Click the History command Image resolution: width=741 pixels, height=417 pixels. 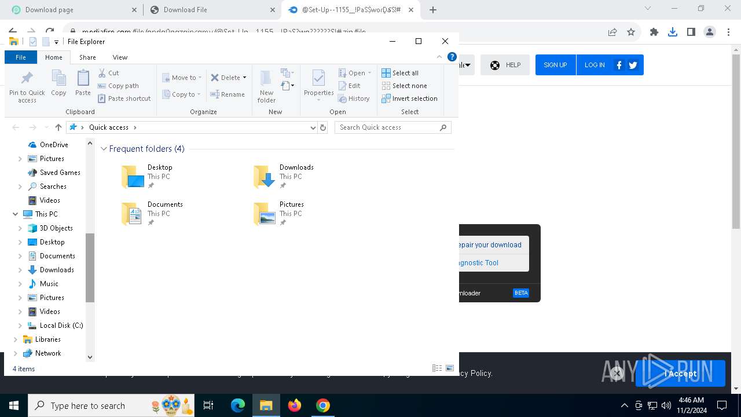(354, 98)
